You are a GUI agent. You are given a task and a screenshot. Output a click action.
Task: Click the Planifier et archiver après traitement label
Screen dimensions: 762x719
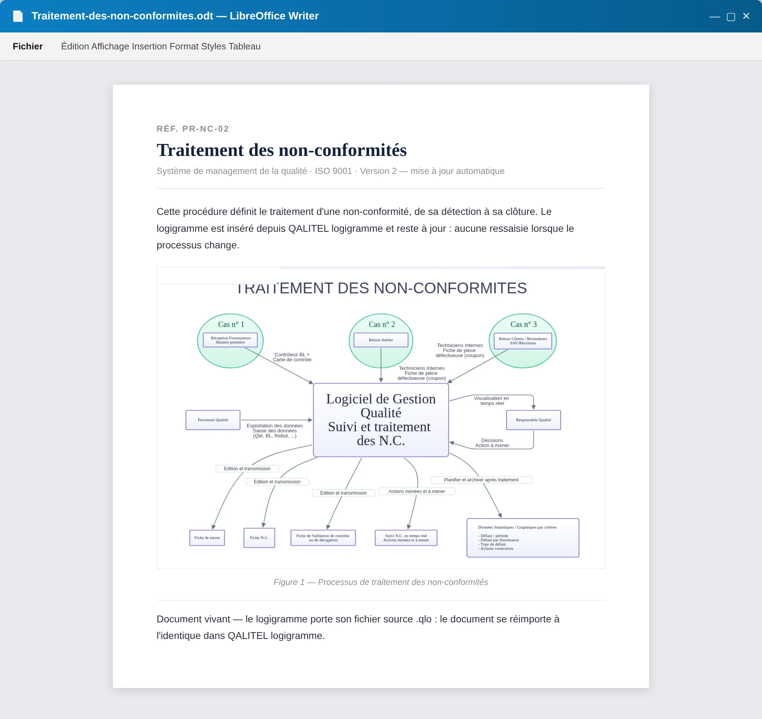tap(482, 480)
